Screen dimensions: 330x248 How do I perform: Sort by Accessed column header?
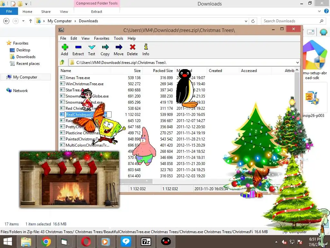pyautogui.click(x=255, y=71)
